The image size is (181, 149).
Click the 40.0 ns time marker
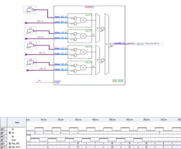(x=44, y=120)
